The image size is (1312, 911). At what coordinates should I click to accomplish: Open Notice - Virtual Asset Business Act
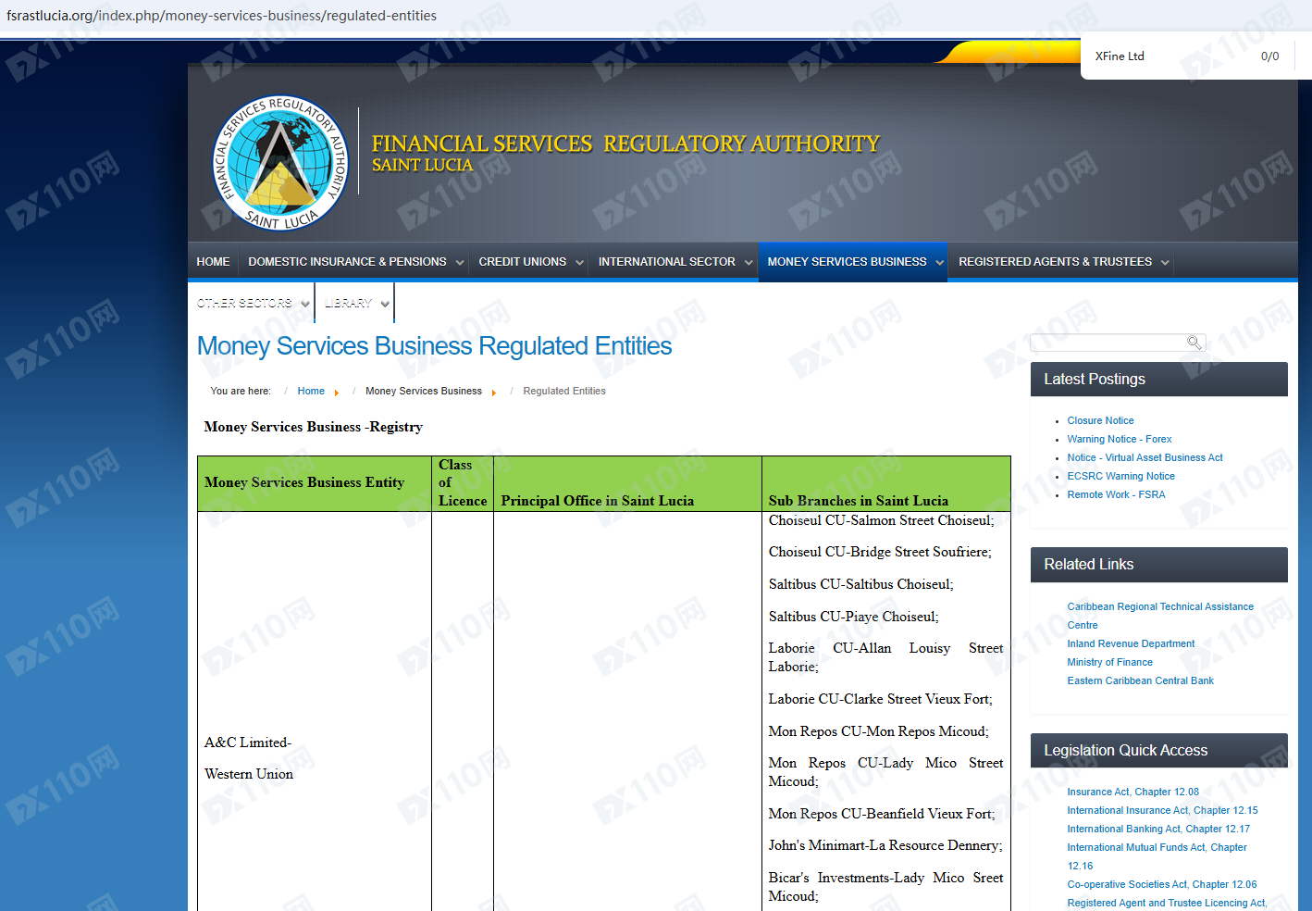tap(1145, 457)
